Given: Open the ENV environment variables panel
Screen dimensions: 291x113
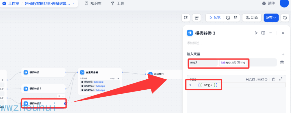Looking at the screenshot, I should [196, 18].
